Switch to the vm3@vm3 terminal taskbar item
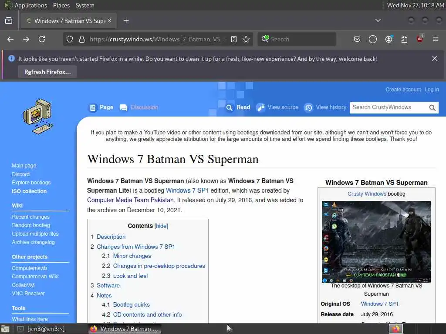 [41, 329]
